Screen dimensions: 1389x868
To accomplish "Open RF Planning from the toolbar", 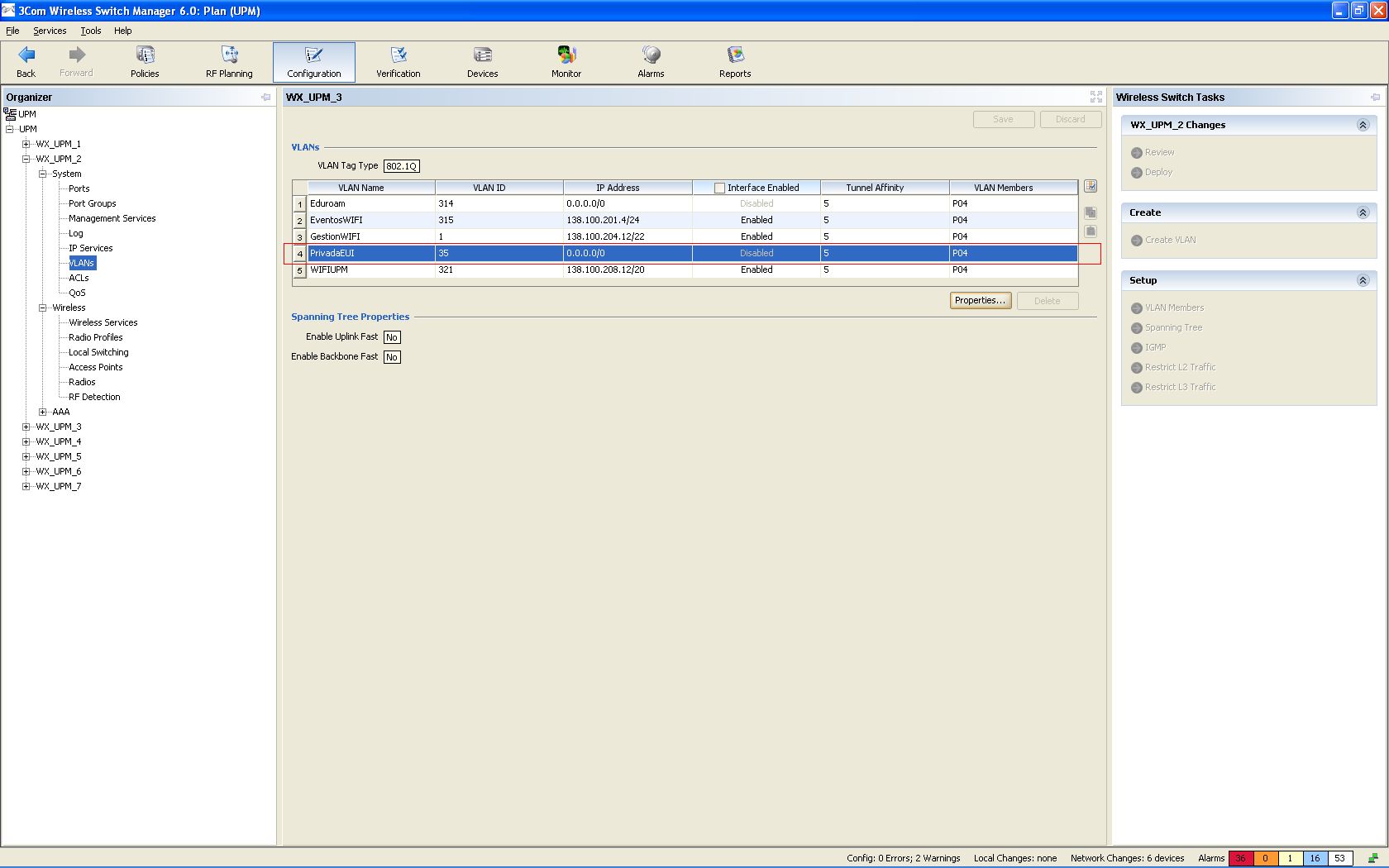I will click(229, 63).
